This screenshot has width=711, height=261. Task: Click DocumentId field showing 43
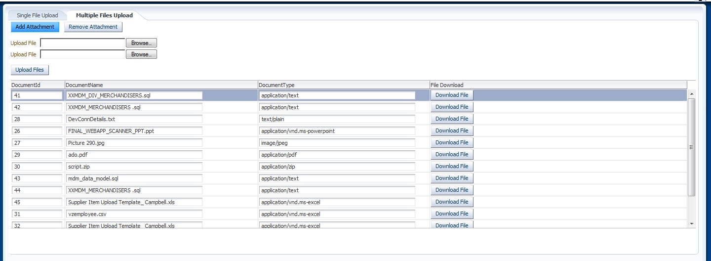[37, 178]
